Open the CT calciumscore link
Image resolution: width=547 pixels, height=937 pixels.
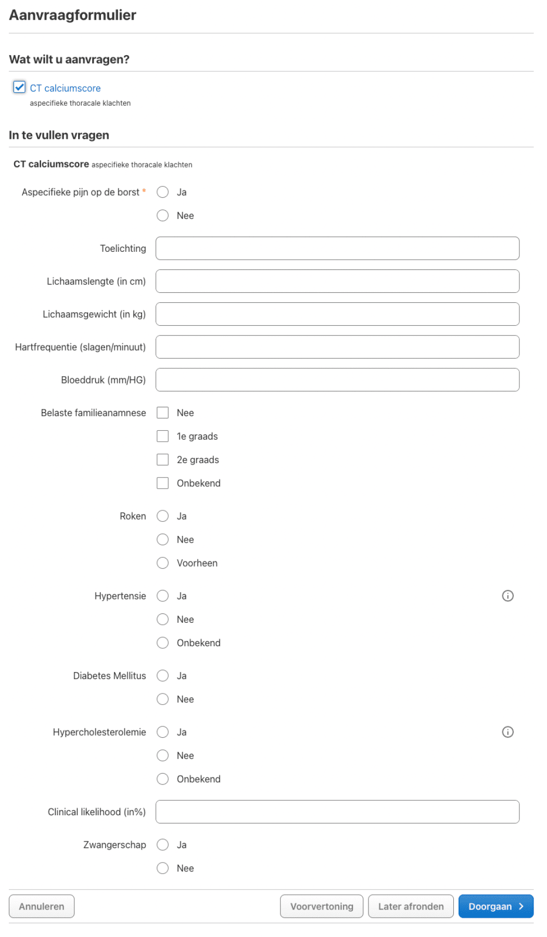[65, 88]
